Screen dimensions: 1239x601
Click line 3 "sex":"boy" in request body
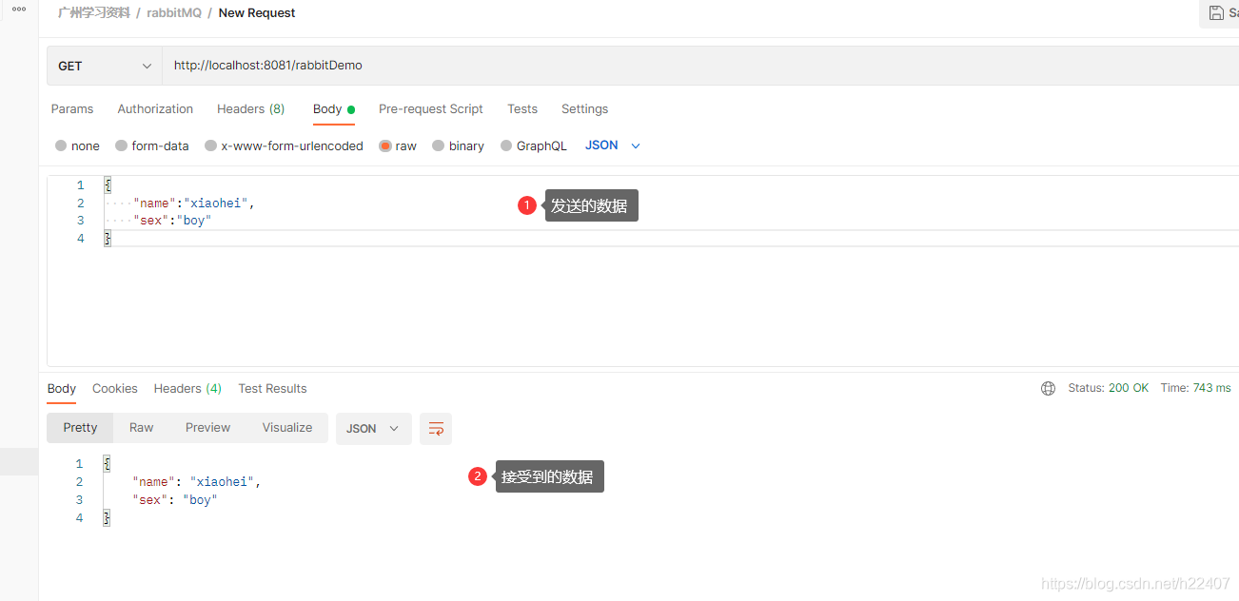(172, 221)
